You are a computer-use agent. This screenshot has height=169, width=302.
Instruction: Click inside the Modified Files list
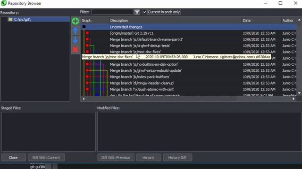[x=199, y=132]
